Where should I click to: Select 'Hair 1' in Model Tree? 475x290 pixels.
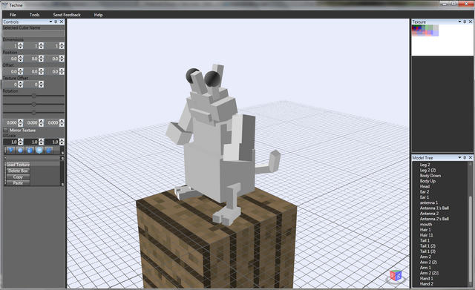pos(425,230)
